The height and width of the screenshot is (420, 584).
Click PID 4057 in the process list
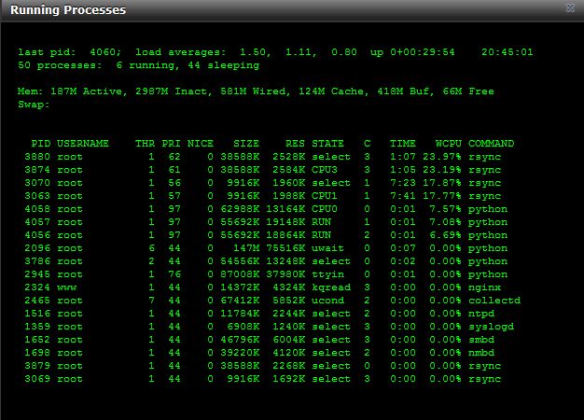(x=37, y=222)
